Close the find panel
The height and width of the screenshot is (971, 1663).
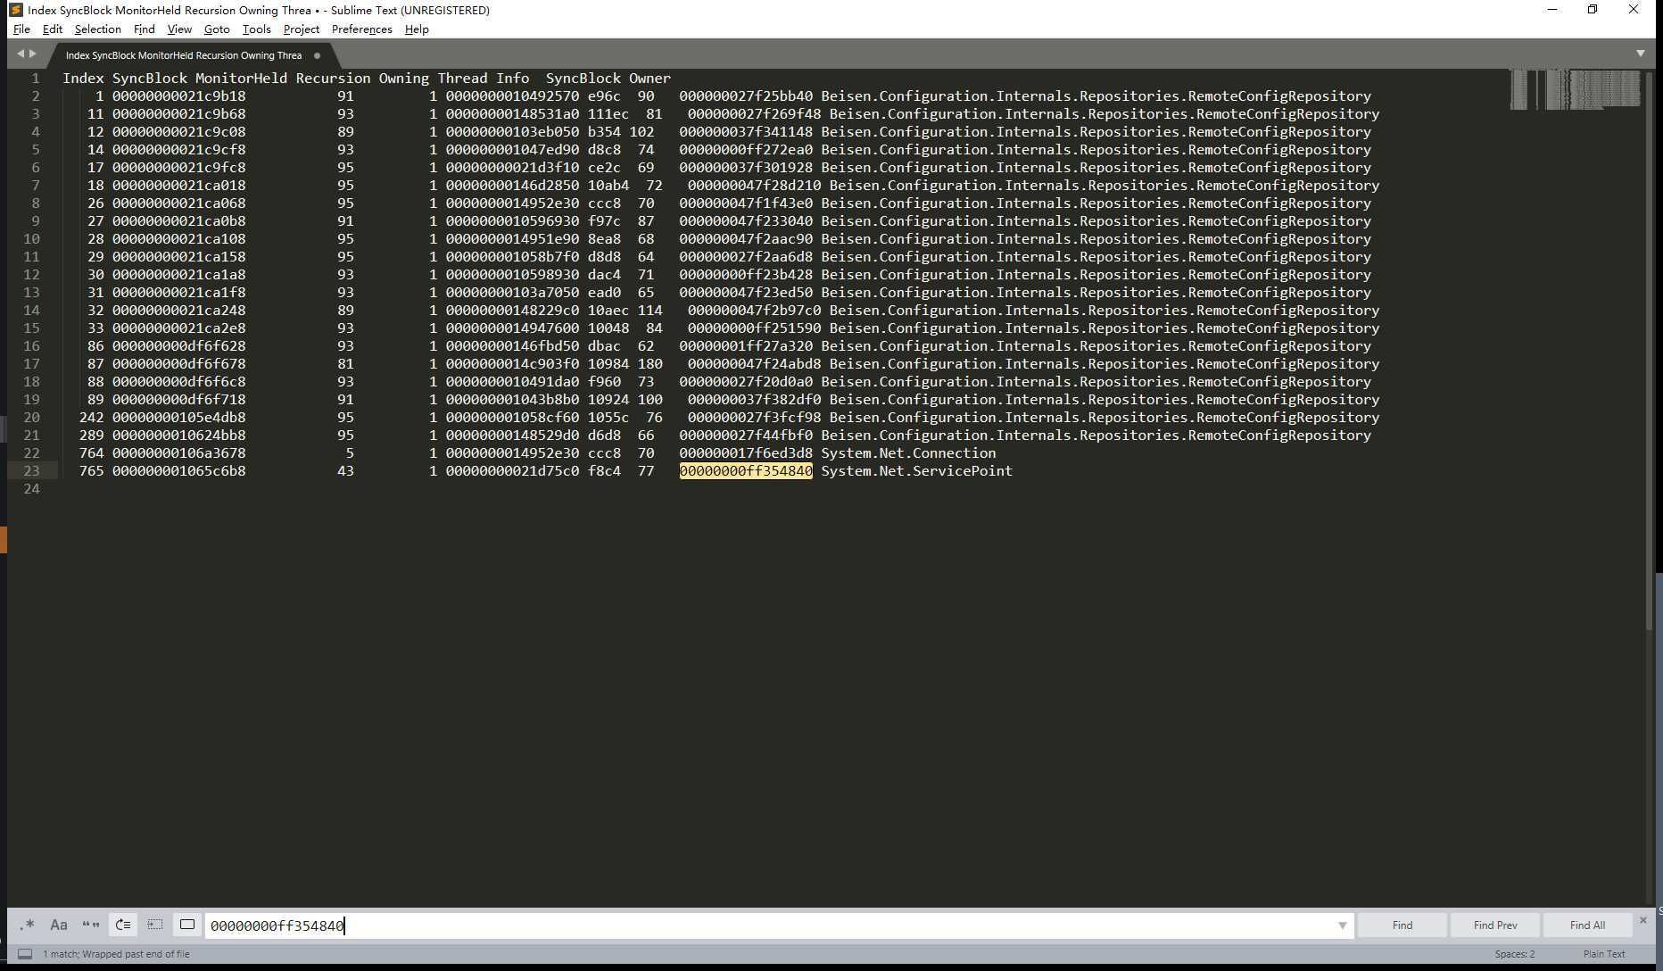1643,920
